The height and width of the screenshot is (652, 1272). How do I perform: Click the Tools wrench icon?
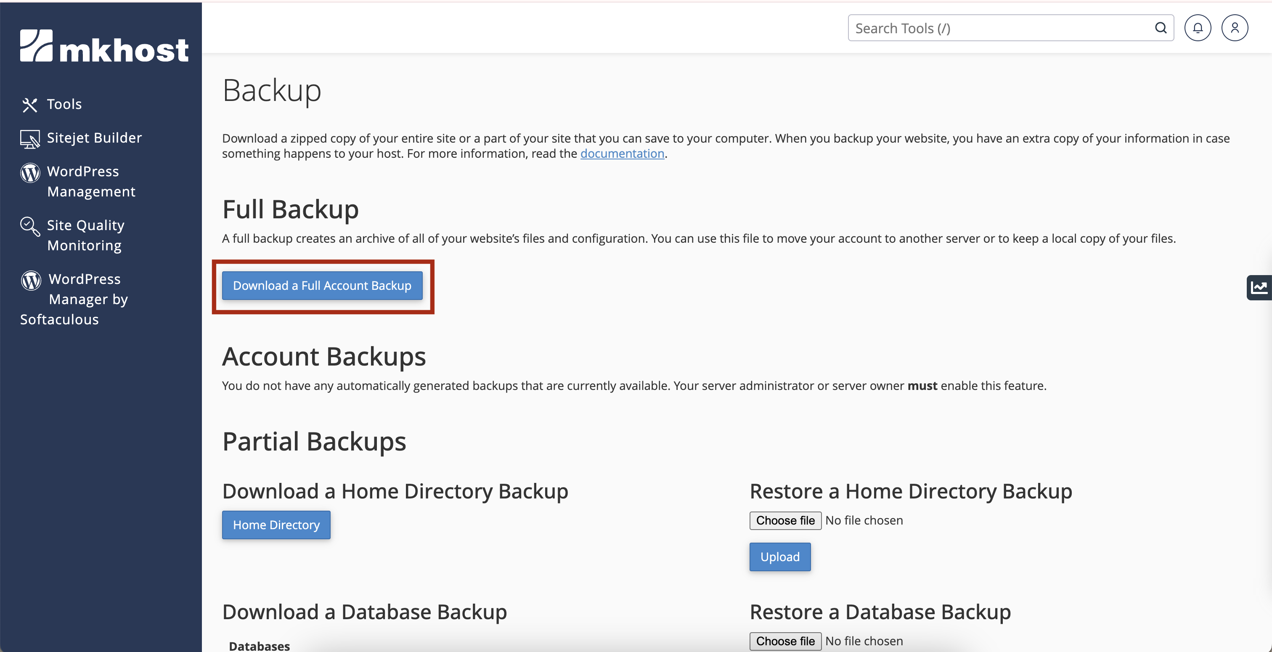29,105
